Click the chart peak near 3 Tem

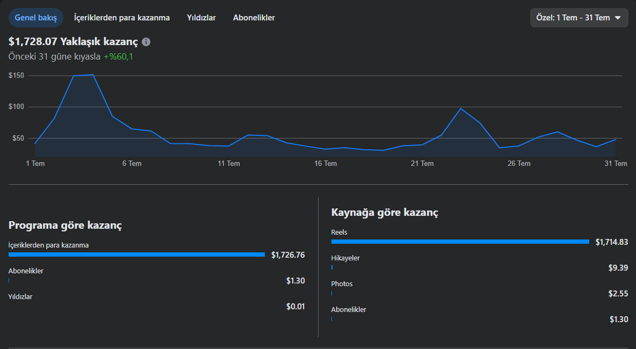[93, 75]
